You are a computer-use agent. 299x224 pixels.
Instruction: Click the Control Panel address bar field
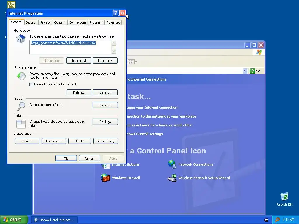point(185,71)
